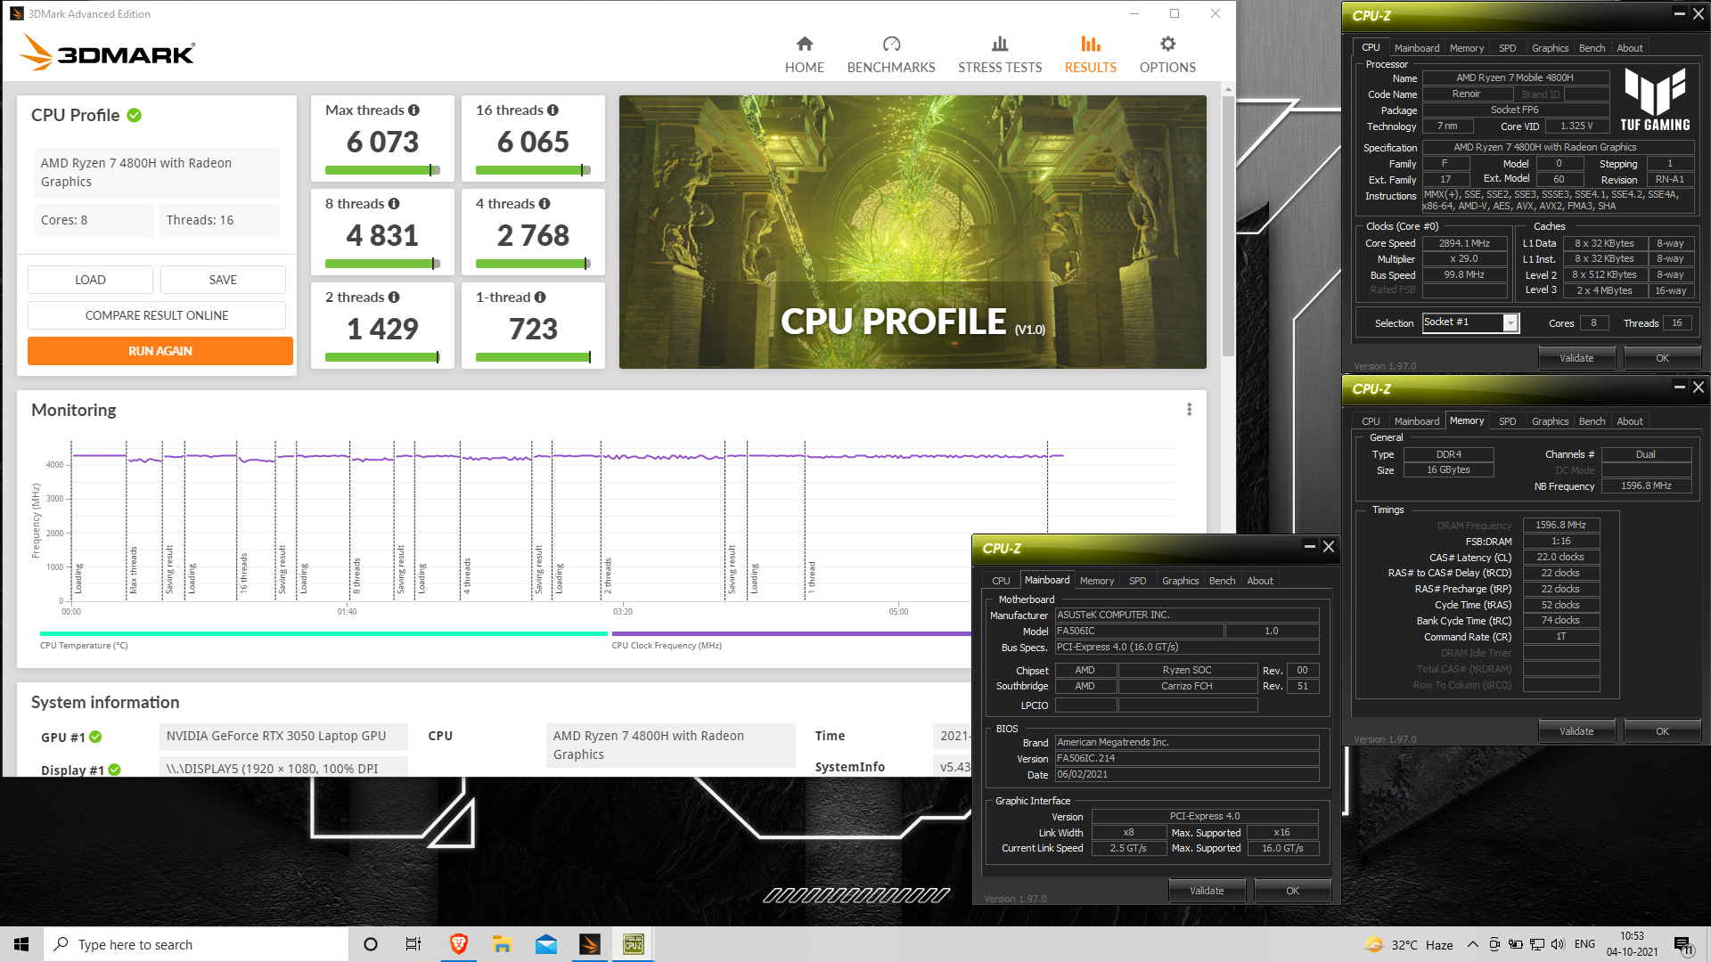Click the network tray icon
The image size is (1711, 962).
tap(1536, 944)
